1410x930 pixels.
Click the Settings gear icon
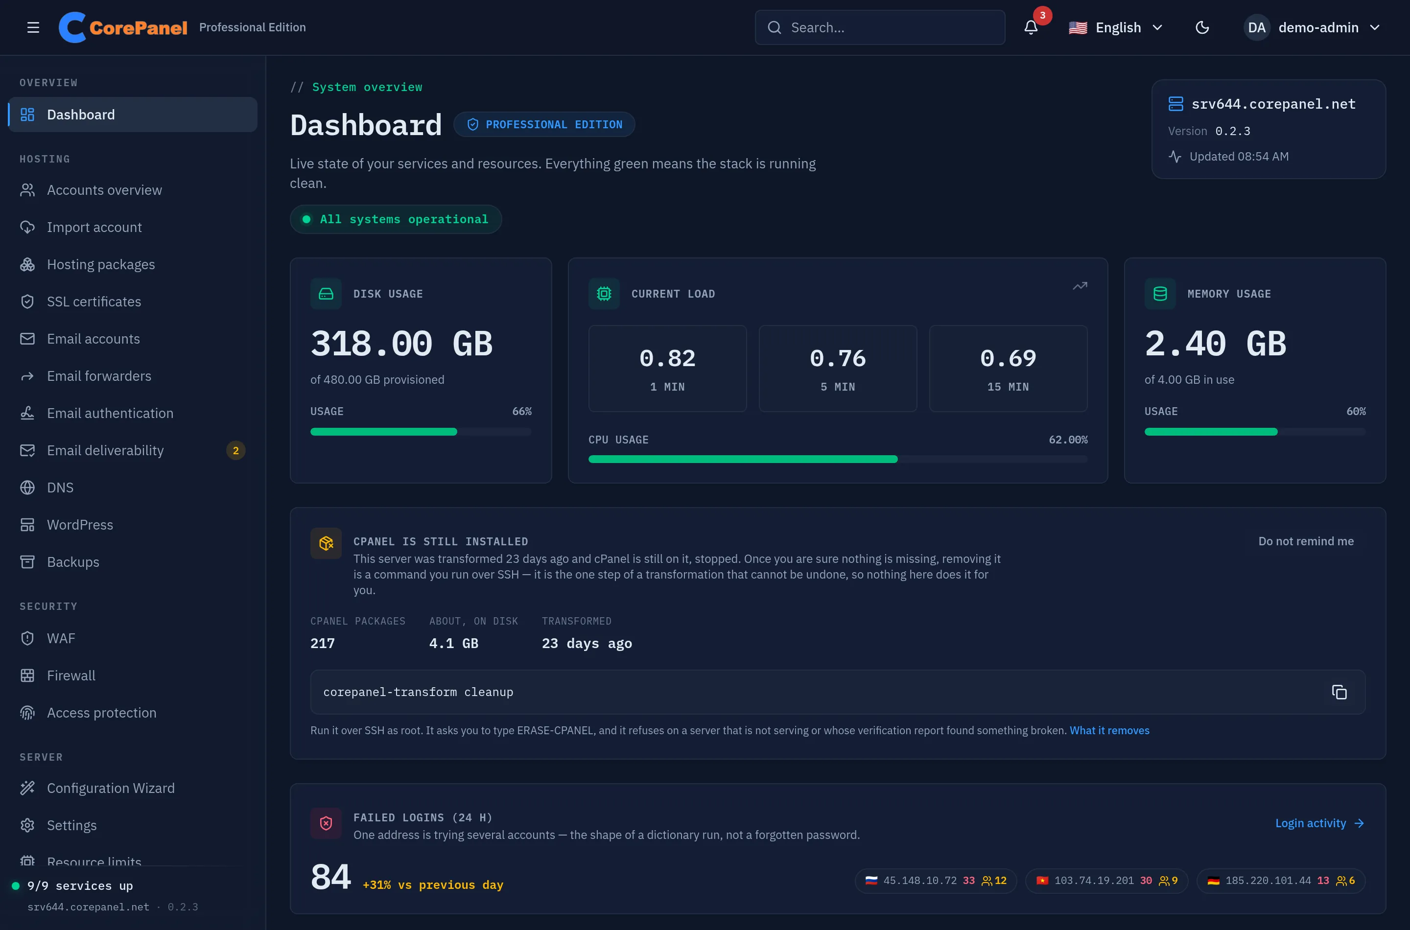[x=27, y=825]
